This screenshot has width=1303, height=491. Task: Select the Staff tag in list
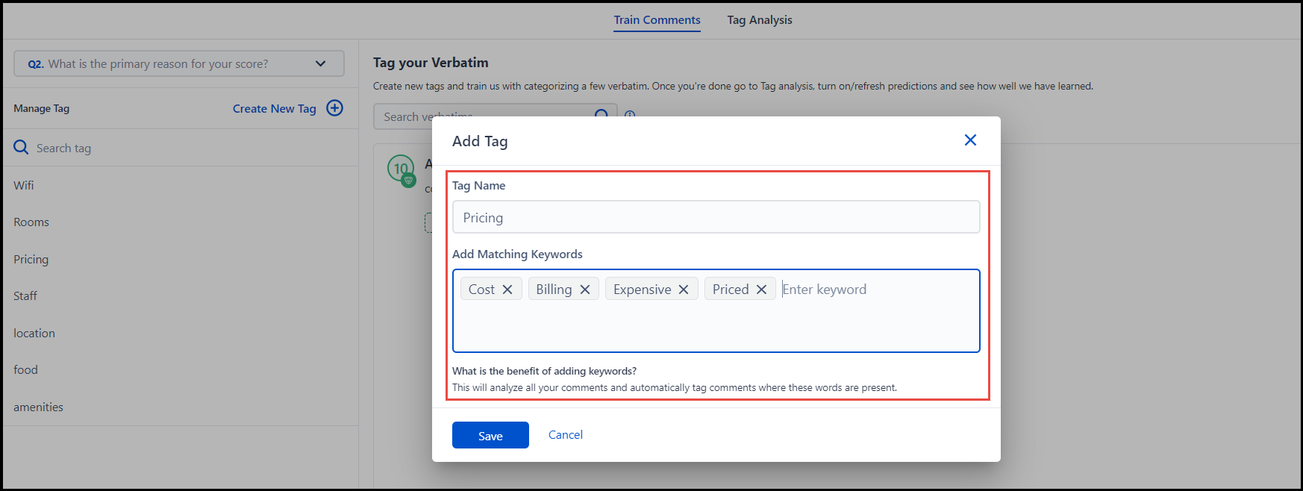click(25, 296)
